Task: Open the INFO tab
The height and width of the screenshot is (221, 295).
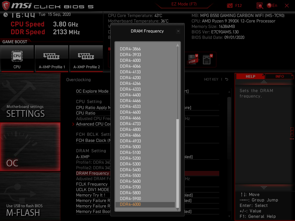Action: pos(279,77)
